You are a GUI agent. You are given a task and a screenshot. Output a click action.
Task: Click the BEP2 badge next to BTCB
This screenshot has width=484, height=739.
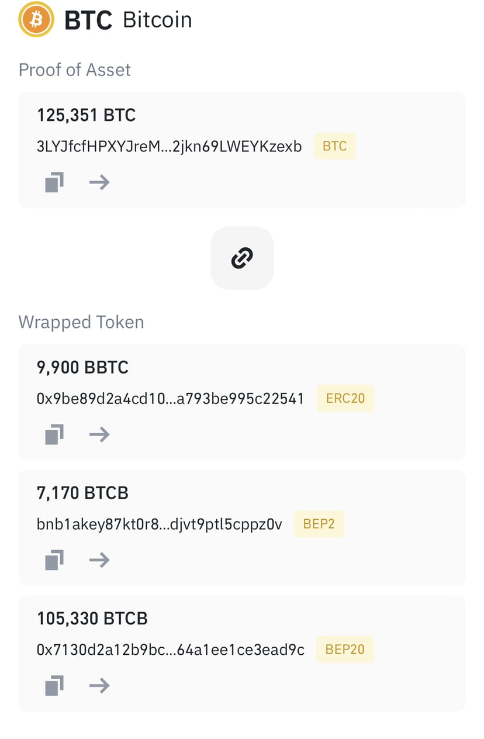pyautogui.click(x=319, y=524)
